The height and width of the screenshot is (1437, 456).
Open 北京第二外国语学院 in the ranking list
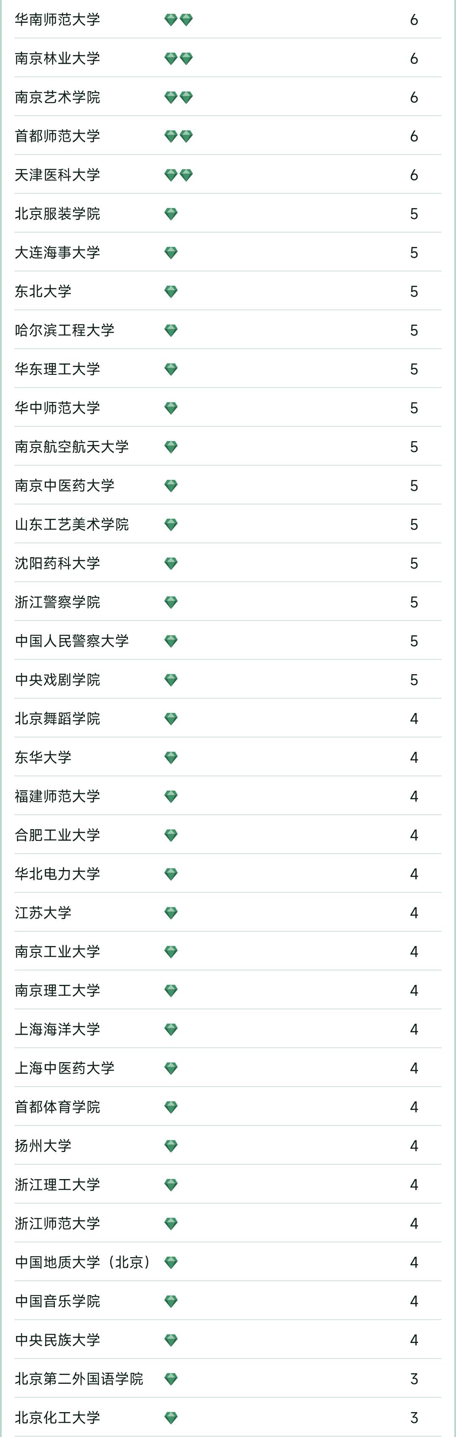coord(79,1378)
